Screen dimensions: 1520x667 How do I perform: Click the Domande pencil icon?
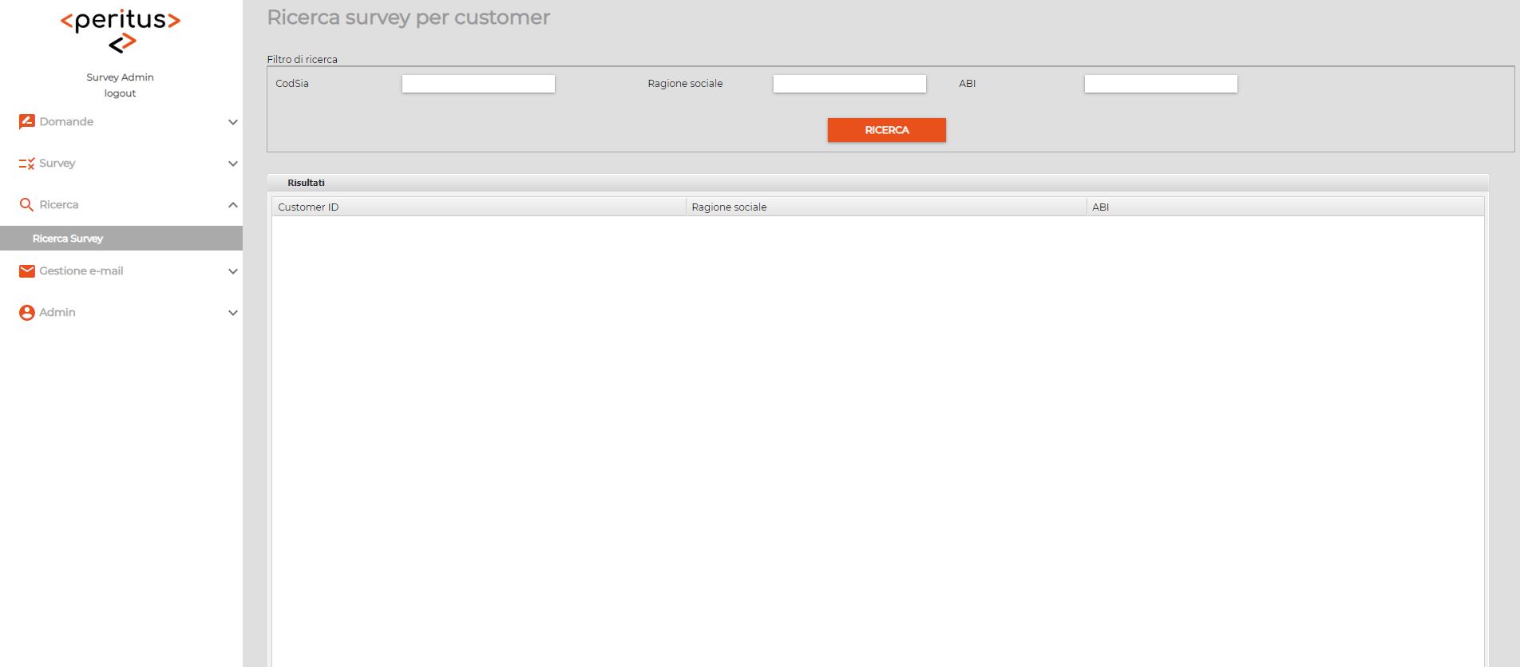[26, 121]
